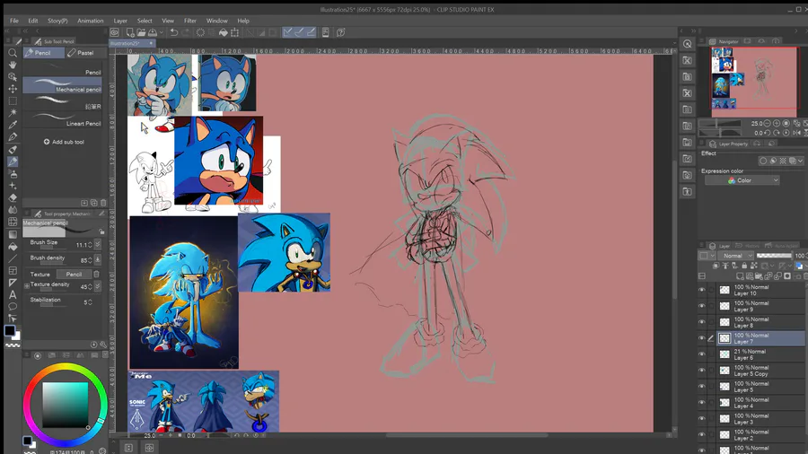Select the Move layer tool
808x454 pixels.
(x=13, y=89)
